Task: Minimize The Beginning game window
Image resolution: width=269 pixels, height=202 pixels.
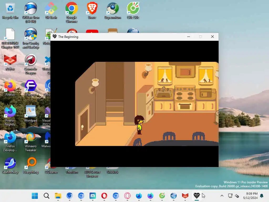Action: point(189,37)
